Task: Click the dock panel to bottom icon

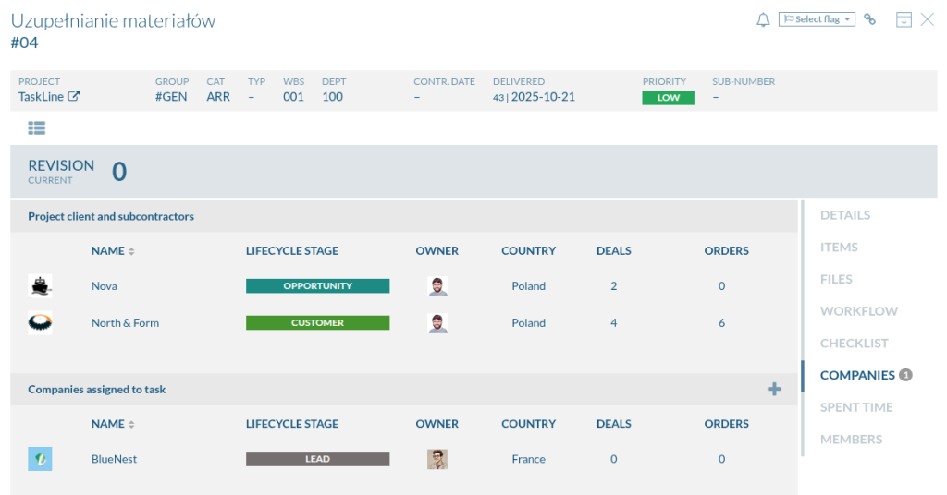Action: point(904,19)
